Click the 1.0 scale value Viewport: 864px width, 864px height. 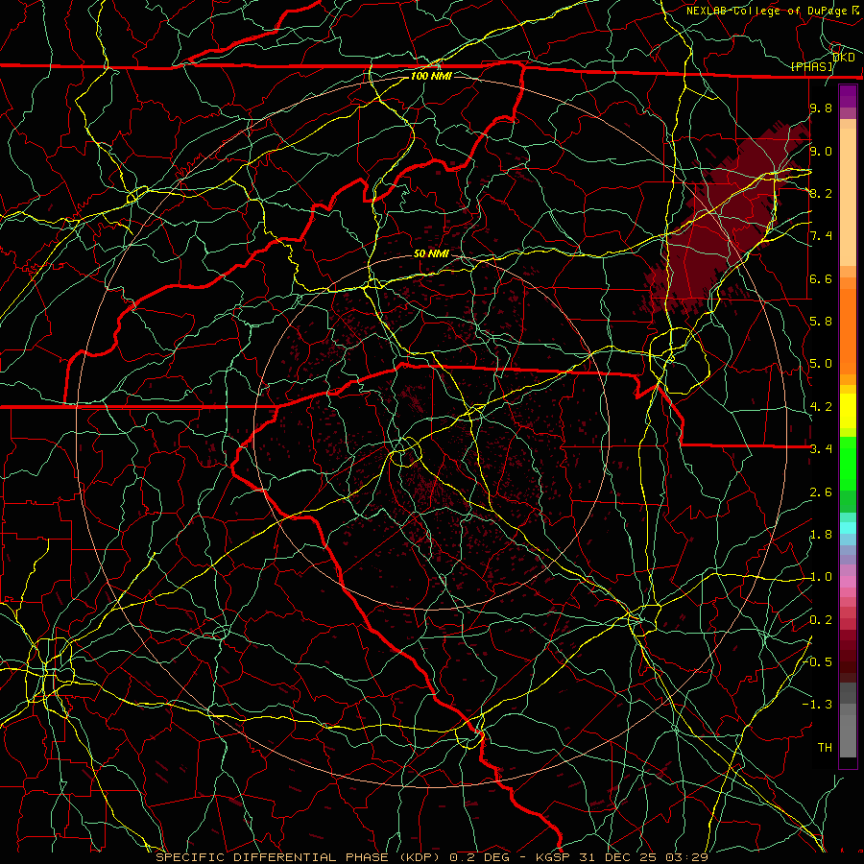pyautogui.click(x=821, y=577)
